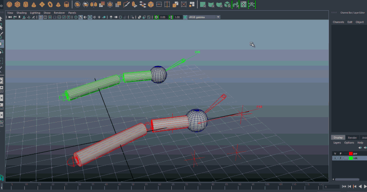Image resolution: width=367 pixels, height=192 pixels.
Task: Play animation backwards button
Action: pos(360,186)
